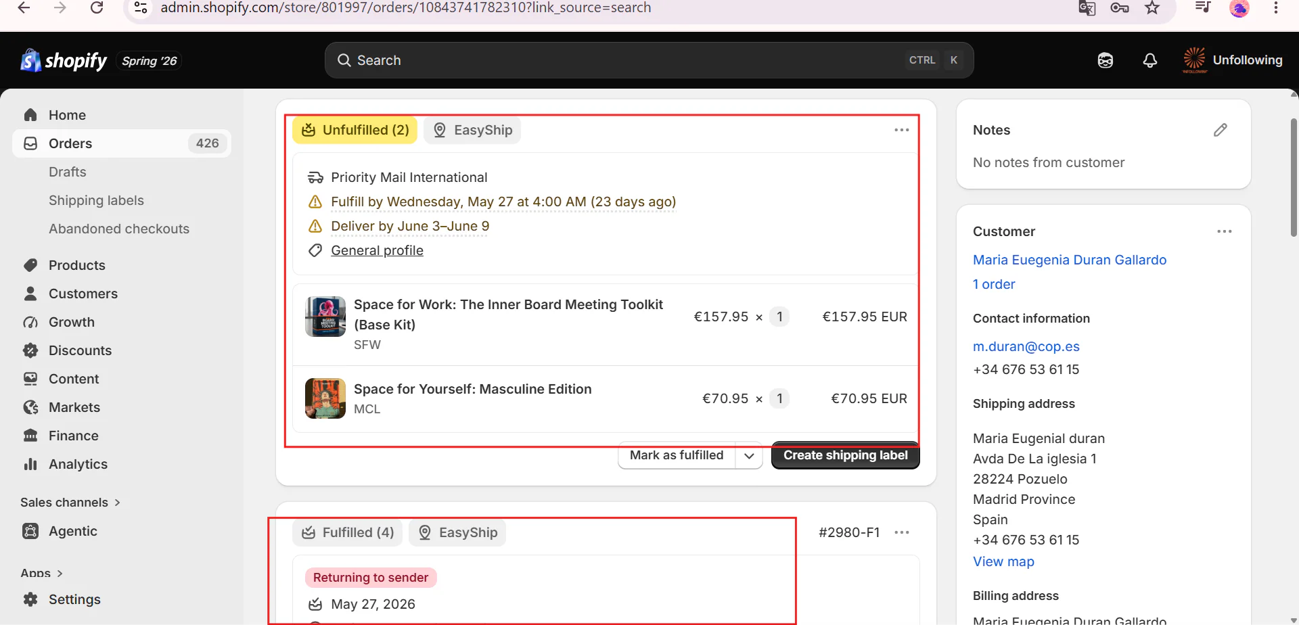Open the General profile link

pos(377,250)
